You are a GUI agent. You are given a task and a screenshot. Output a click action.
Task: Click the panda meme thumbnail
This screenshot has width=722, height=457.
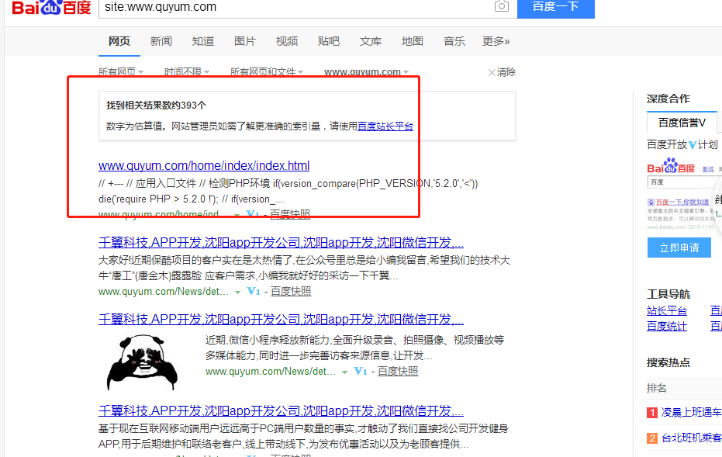(x=142, y=362)
